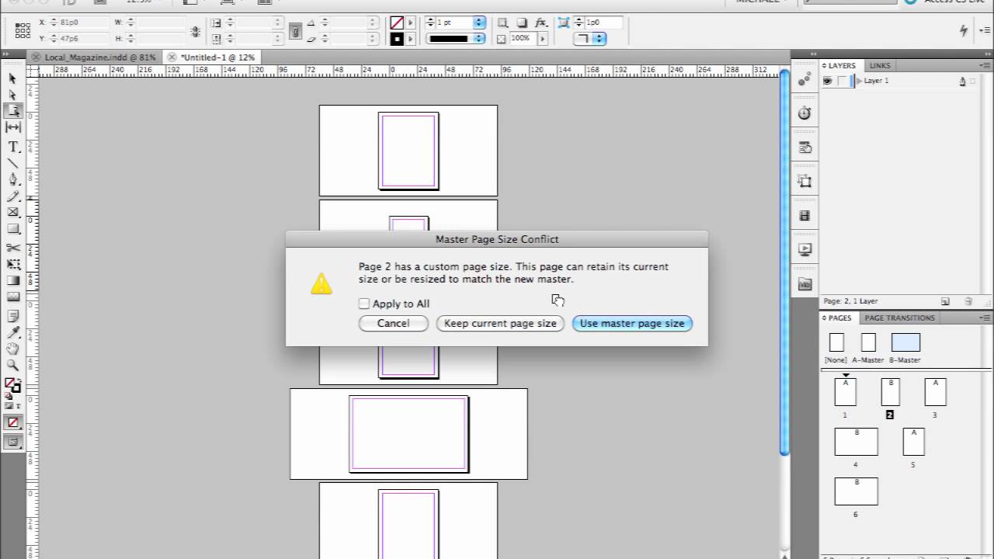Select the Note tool

pos(12,316)
